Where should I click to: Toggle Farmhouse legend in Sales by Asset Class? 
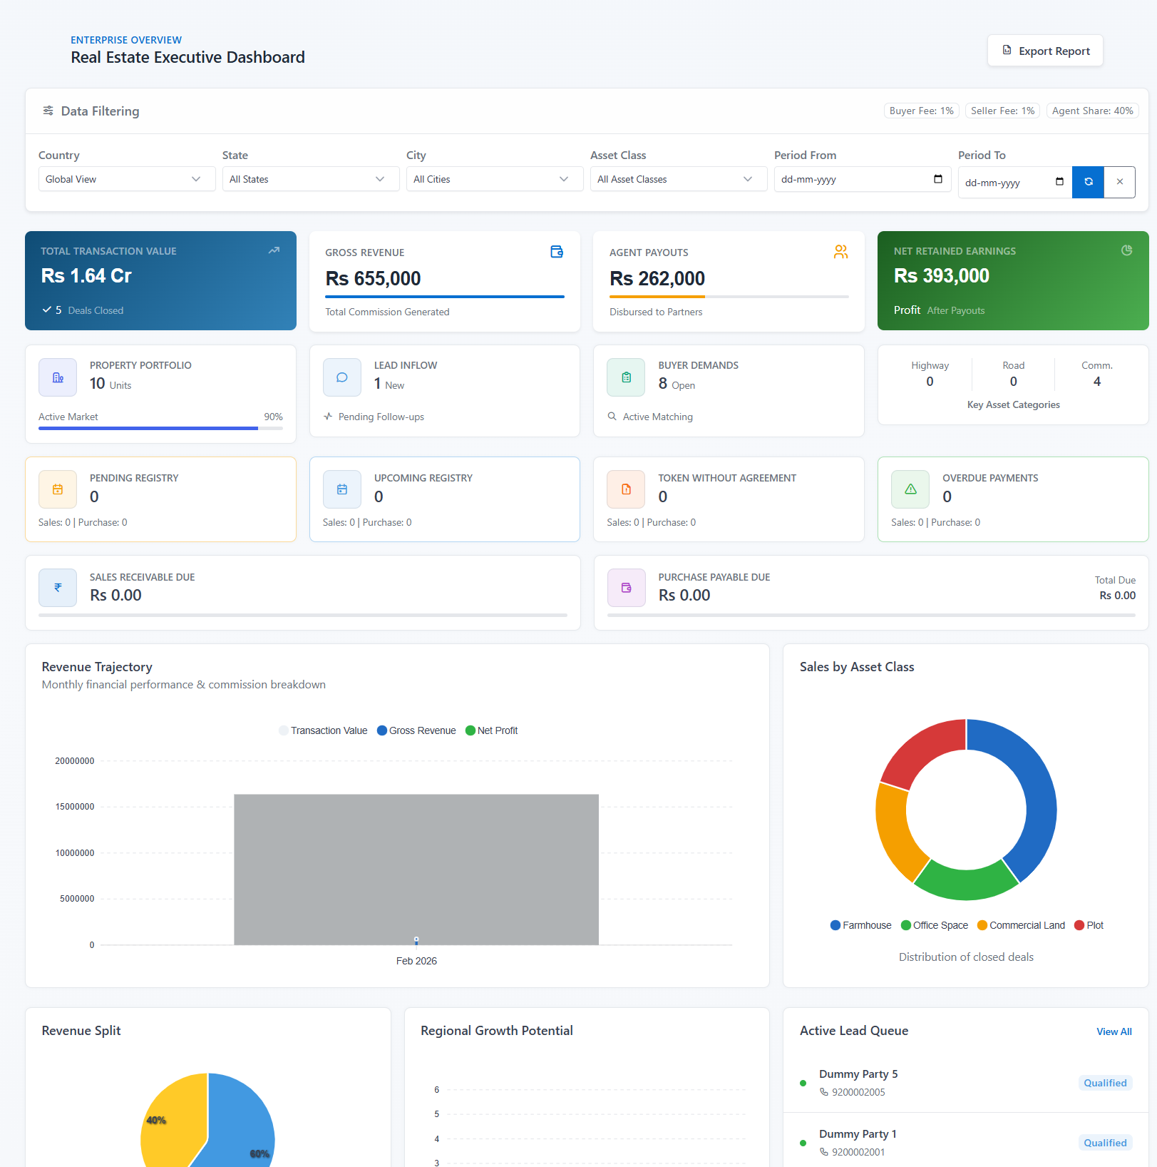click(860, 925)
